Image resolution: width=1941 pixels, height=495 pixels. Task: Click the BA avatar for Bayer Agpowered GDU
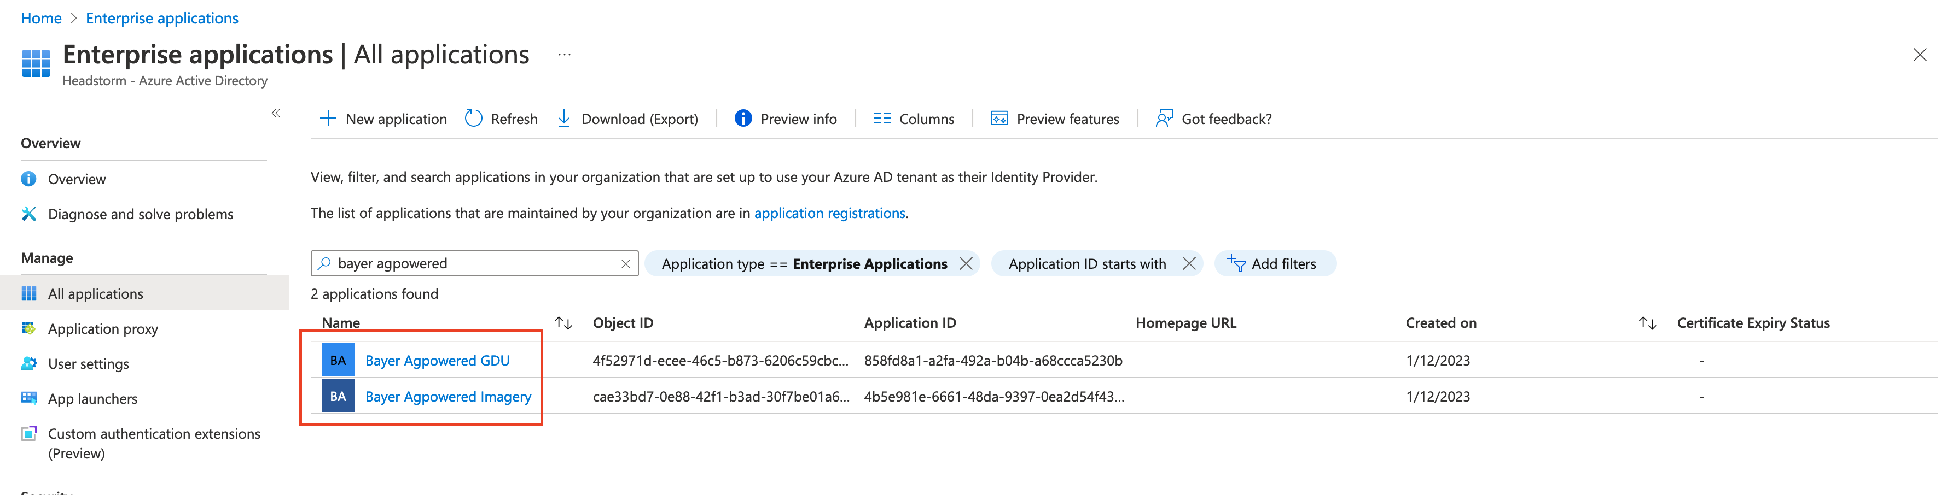[338, 360]
